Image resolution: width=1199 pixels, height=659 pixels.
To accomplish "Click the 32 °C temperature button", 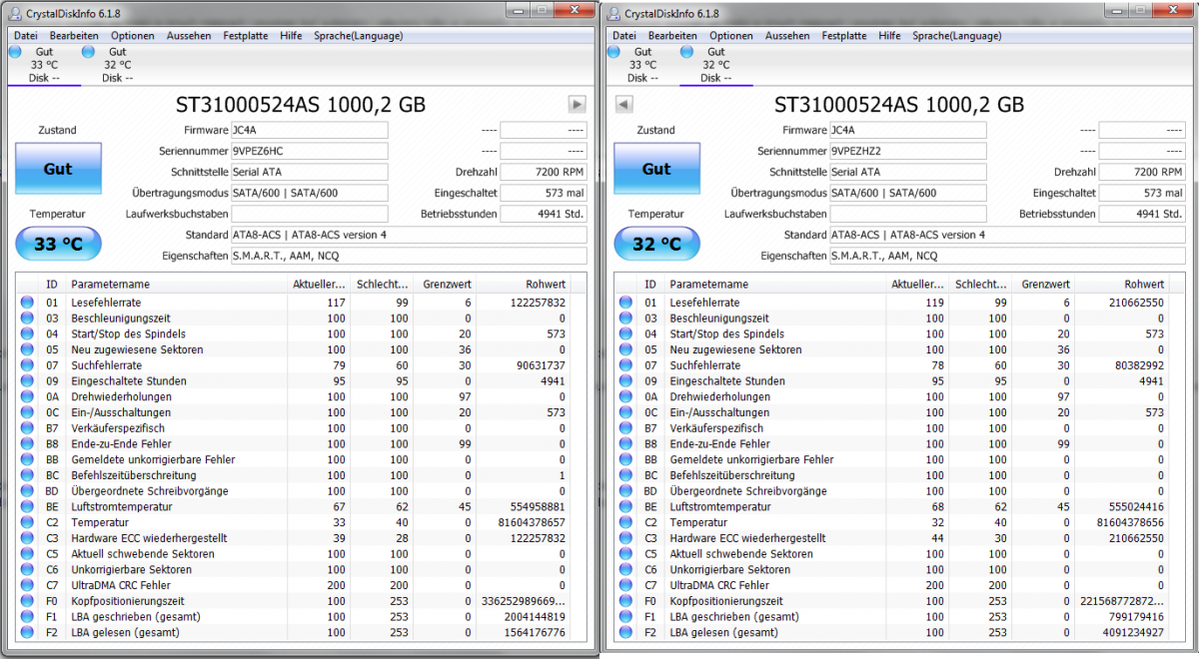I will tap(656, 244).
